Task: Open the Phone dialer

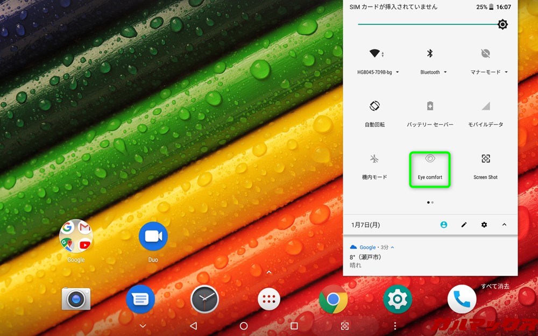Action: tap(462, 299)
